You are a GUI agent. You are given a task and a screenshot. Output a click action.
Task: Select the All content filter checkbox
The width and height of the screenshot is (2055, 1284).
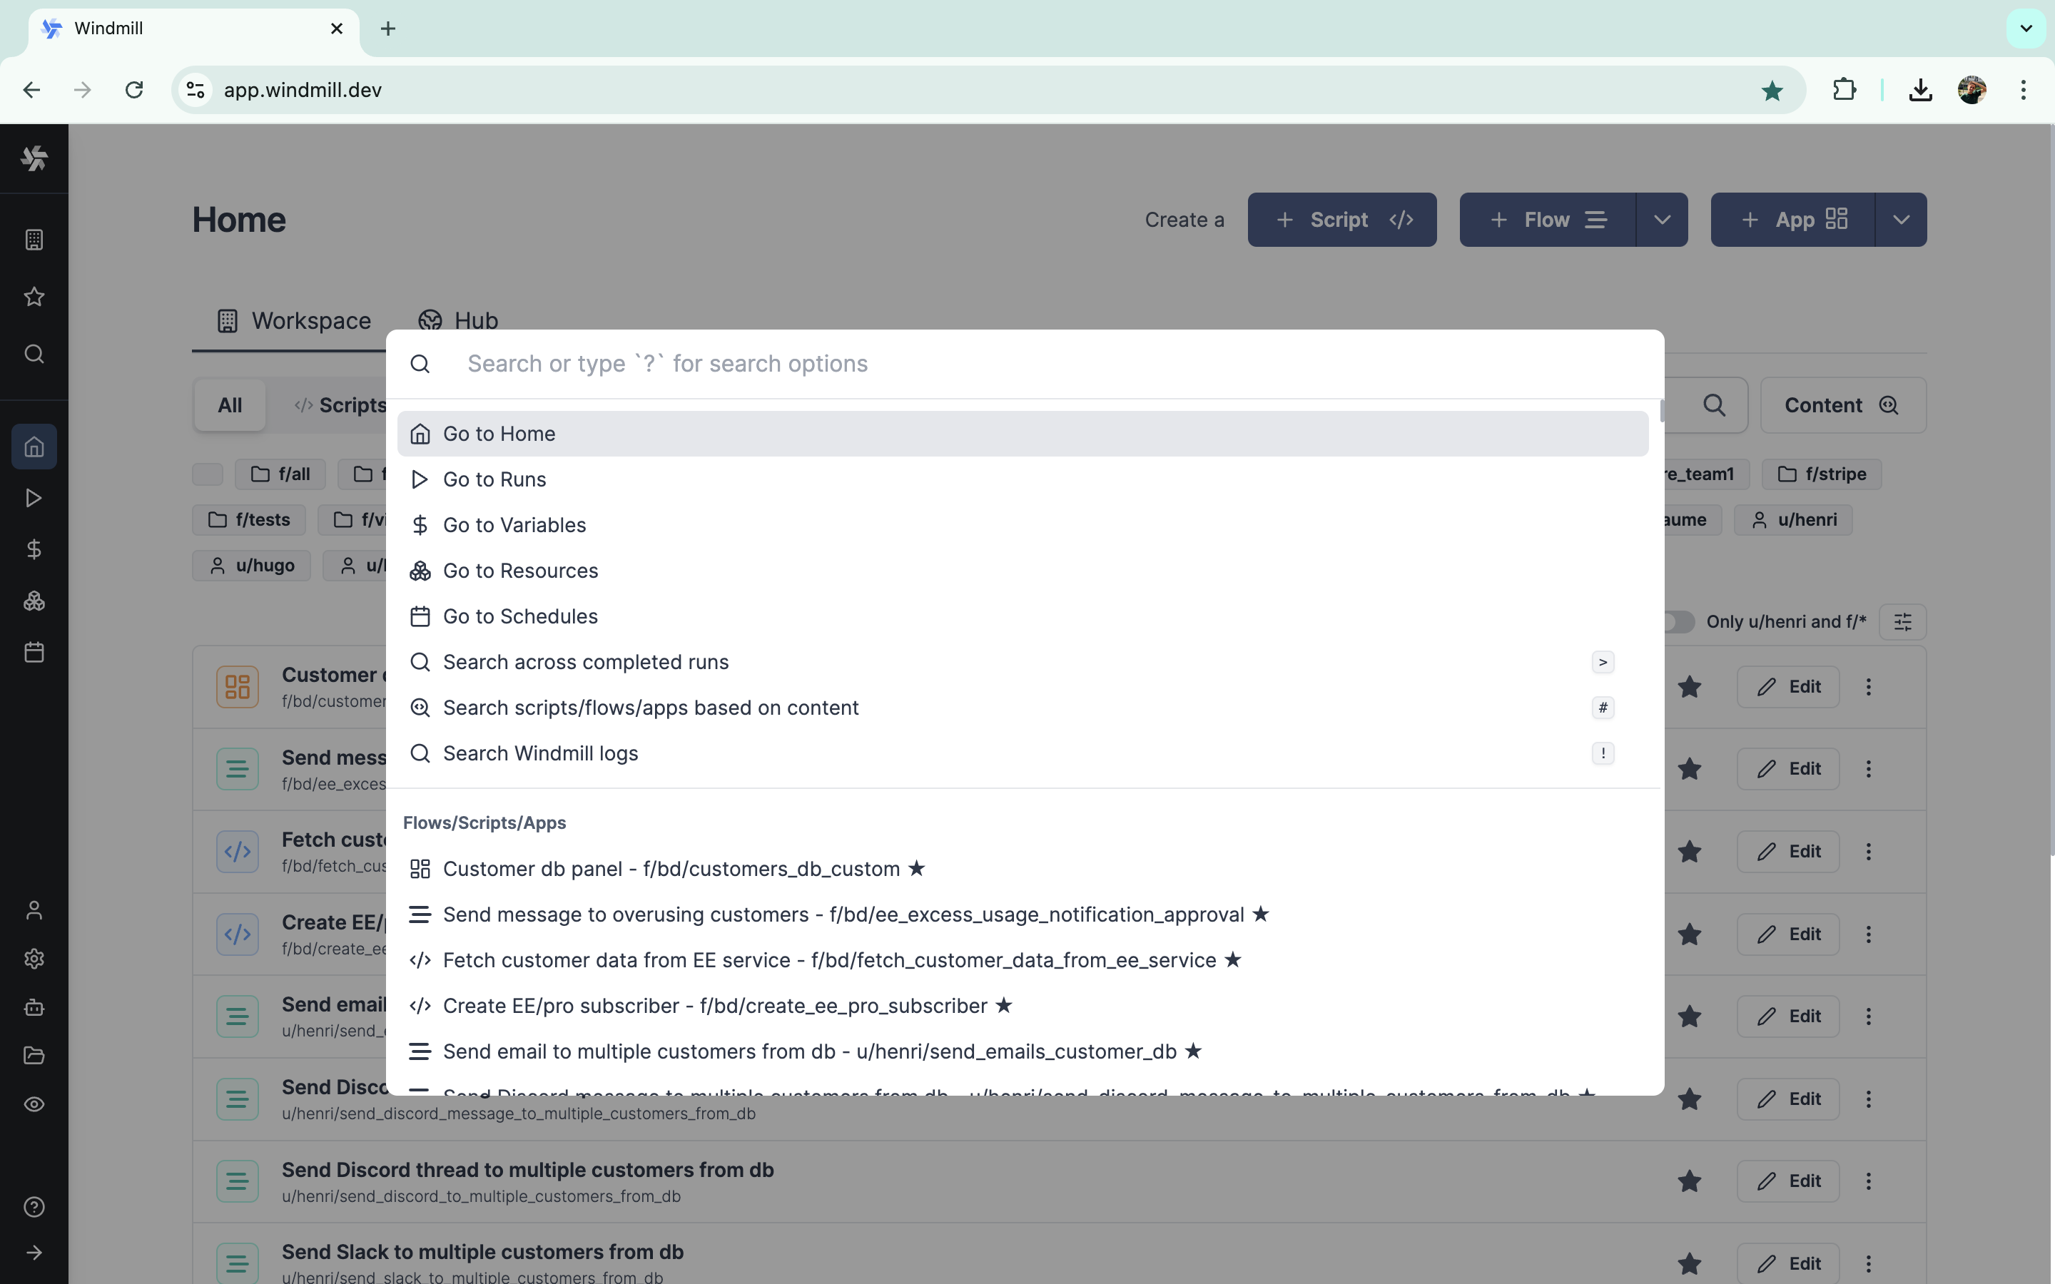(x=230, y=405)
